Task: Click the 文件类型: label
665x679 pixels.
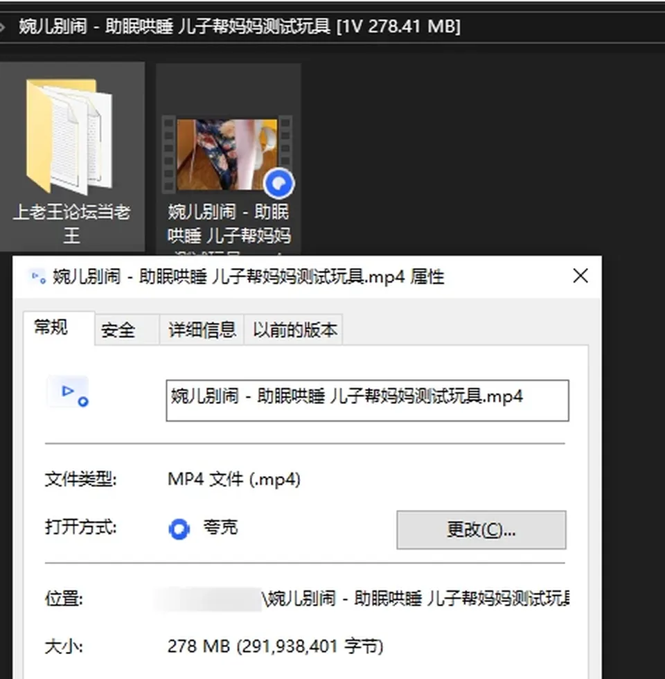Action: [x=80, y=479]
